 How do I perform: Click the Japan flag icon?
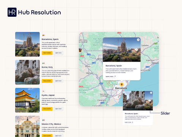43,91
